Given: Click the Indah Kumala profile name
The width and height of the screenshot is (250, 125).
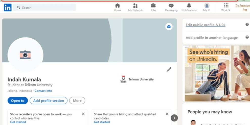Looking at the screenshot, I should click(x=24, y=80).
